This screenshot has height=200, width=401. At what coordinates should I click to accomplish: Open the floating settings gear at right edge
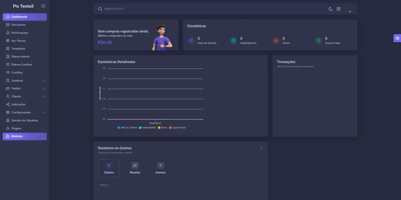tap(397, 38)
